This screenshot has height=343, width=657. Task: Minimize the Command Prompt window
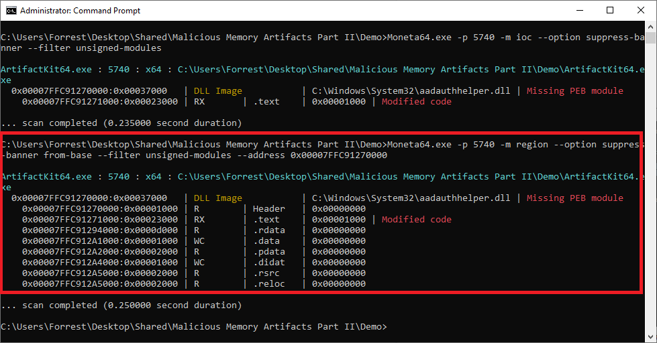click(x=580, y=11)
